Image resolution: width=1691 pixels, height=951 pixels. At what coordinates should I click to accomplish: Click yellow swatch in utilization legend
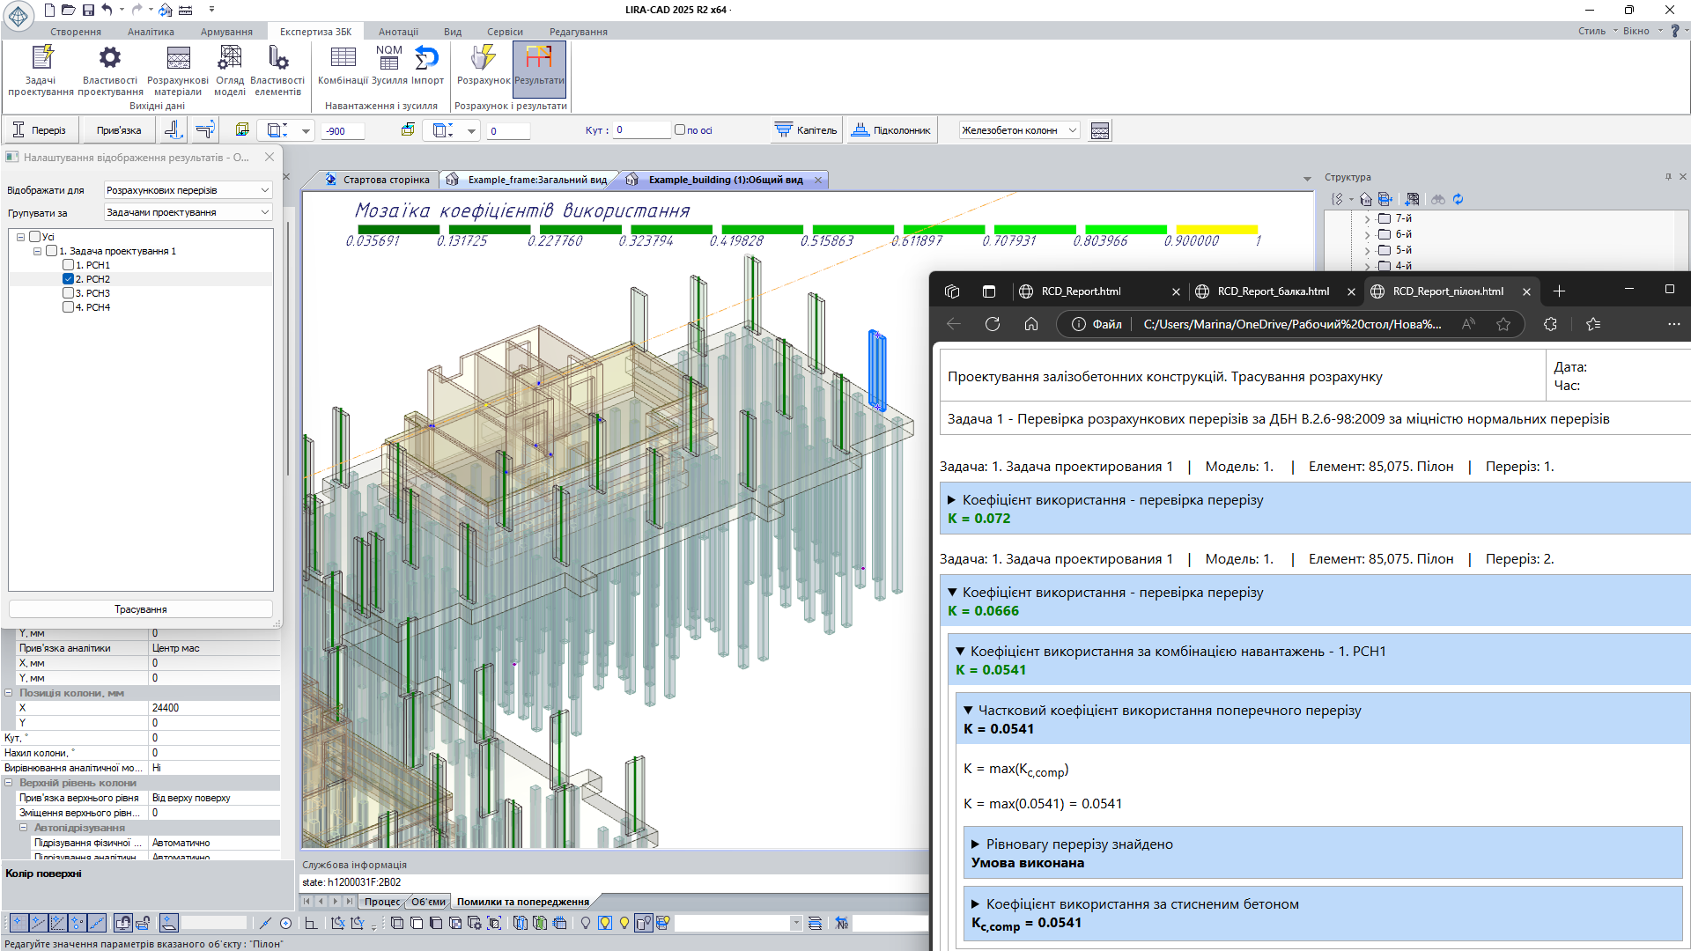[1216, 230]
